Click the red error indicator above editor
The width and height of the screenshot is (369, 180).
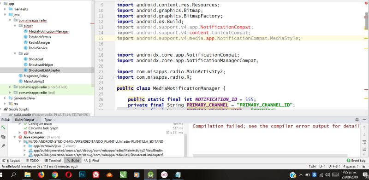point(366,3)
